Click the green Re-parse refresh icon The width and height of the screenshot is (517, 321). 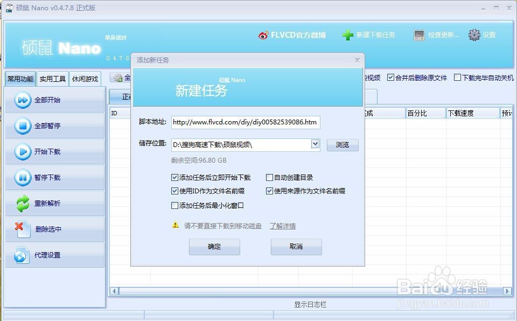[23, 203]
